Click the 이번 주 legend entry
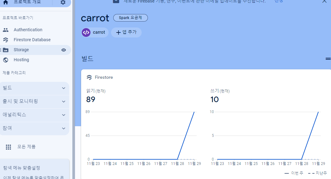The width and height of the screenshot is (331, 179). point(294,173)
